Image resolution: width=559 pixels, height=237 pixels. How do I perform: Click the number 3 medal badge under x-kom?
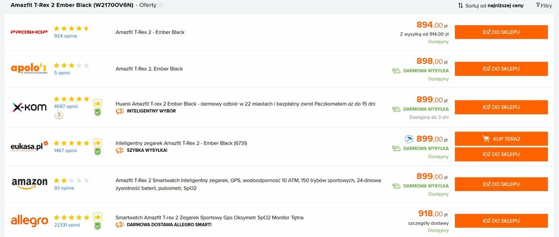pyautogui.click(x=59, y=115)
